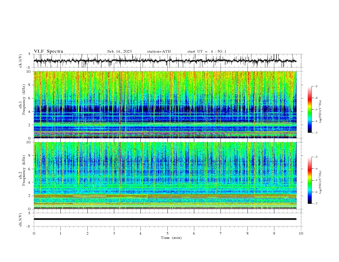Viewport: 339px width, 262px height.
Task: Click time axis tick label "0"
Action: point(34,233)
